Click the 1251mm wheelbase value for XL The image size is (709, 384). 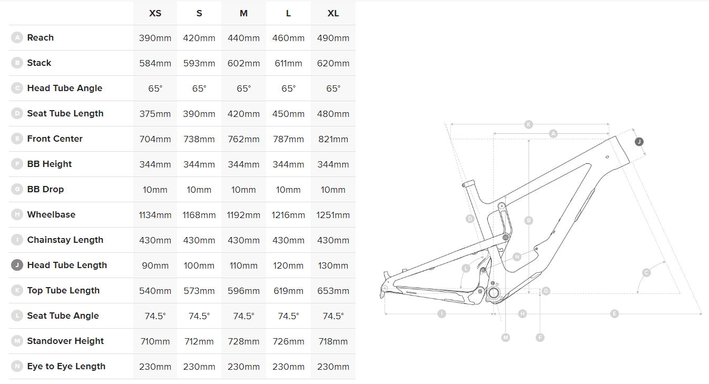[333, 215]
